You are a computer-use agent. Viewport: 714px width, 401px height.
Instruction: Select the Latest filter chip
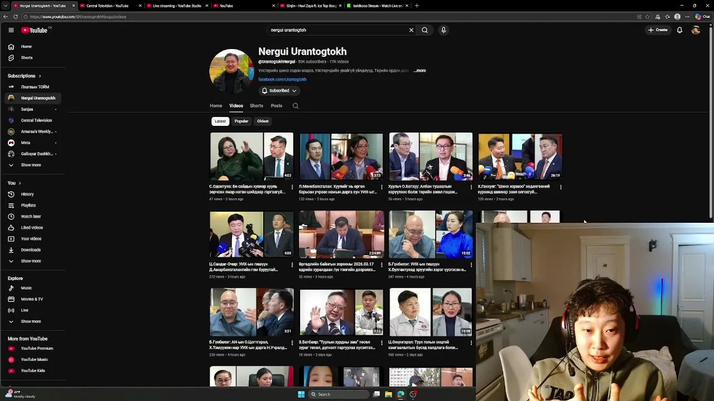point(220,121)
